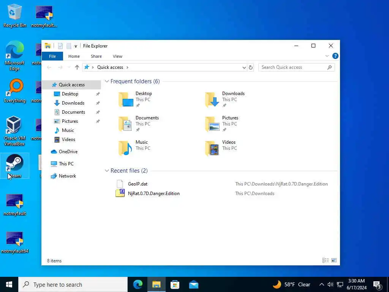This screenshot has height=292, width=389.
Task: Unpin Desktop via its pin icon in navigation pane
Action: [x=98, y=94]
